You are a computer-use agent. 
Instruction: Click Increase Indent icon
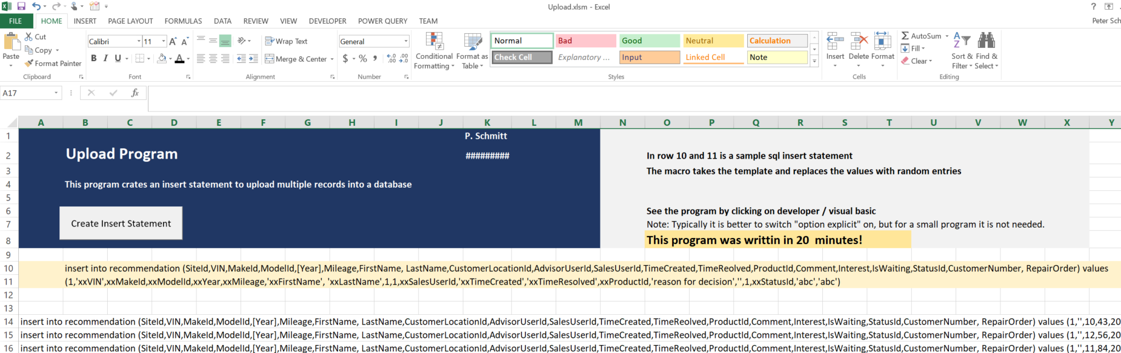[253, 59]
